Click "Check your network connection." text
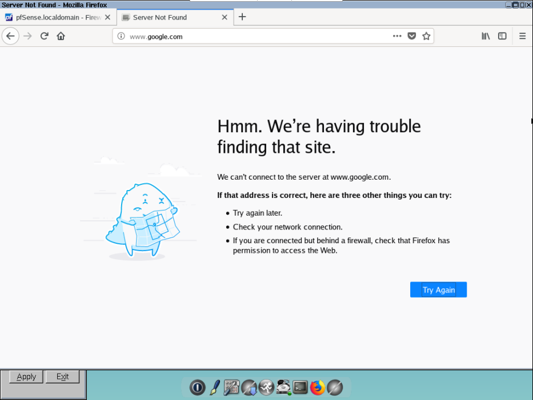 [x=287, y=227]
